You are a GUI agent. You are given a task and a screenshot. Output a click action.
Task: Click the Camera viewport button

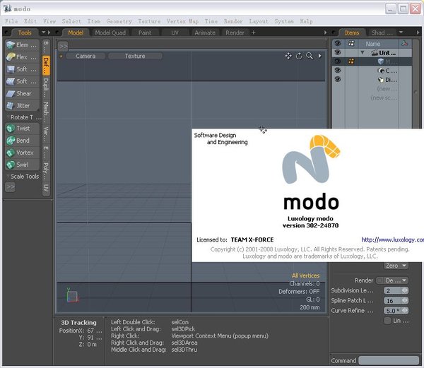point(86,56)
